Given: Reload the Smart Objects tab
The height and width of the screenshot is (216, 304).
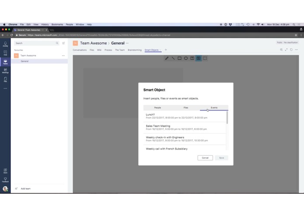Looking at the screenshot, I should tap(291, 50).
